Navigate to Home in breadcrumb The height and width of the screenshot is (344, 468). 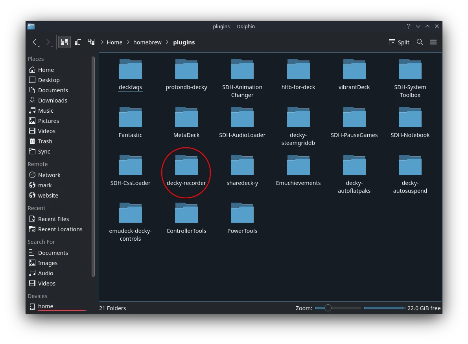(x=114, y=42)
